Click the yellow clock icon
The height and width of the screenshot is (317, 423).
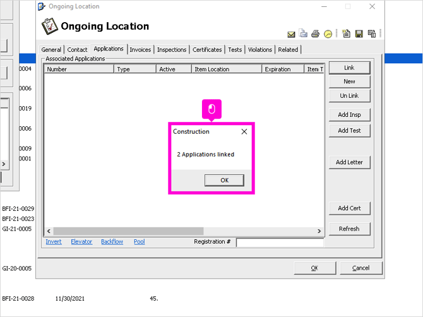click(x=328, y=34)
